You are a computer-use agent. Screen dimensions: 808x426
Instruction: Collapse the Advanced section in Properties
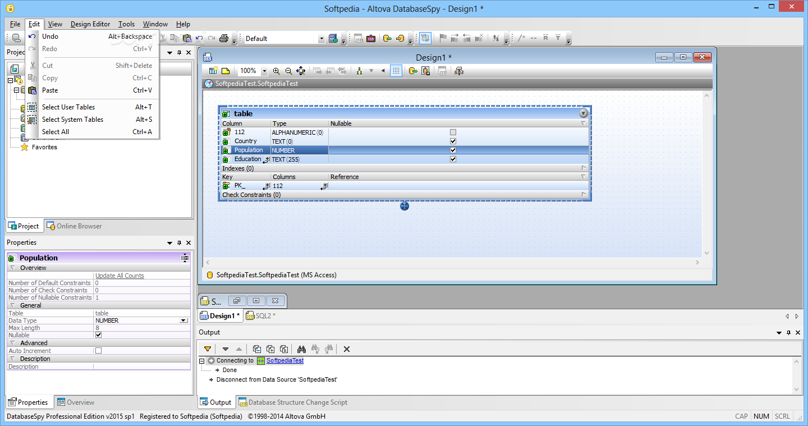point(12,343)
